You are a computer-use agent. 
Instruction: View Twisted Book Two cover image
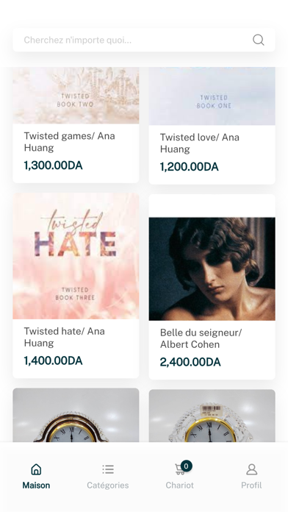coord(76,96)
